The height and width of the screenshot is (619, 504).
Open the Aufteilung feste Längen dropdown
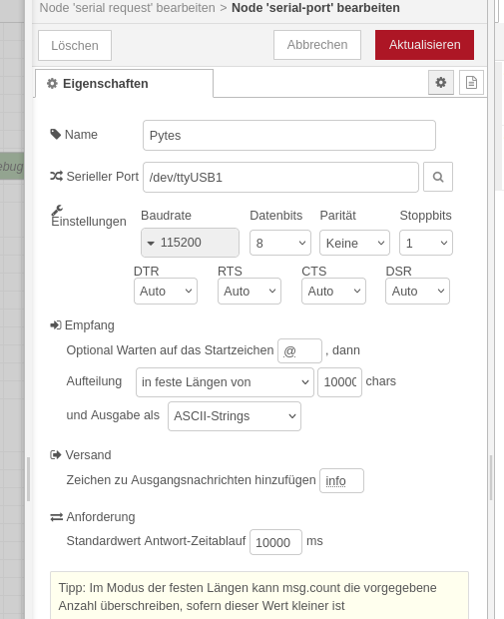tap(225, 382)
